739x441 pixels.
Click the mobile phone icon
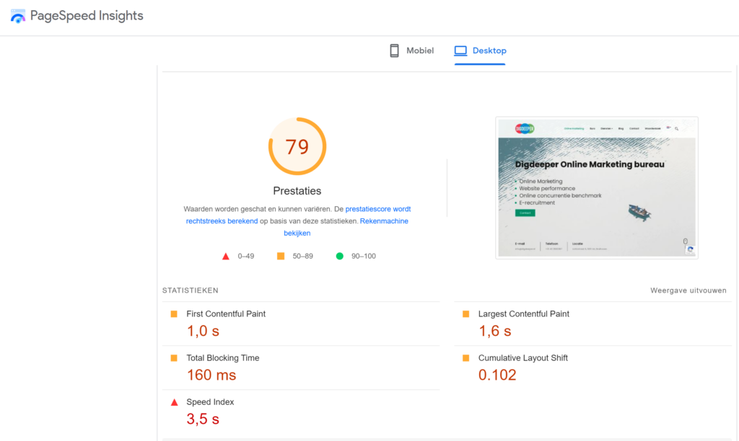[x=394, y=50]
